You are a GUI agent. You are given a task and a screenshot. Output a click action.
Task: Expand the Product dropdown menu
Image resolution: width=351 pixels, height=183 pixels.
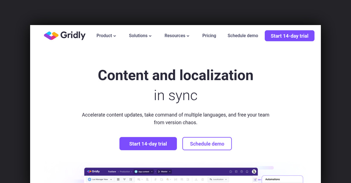[x=106, y=36]
